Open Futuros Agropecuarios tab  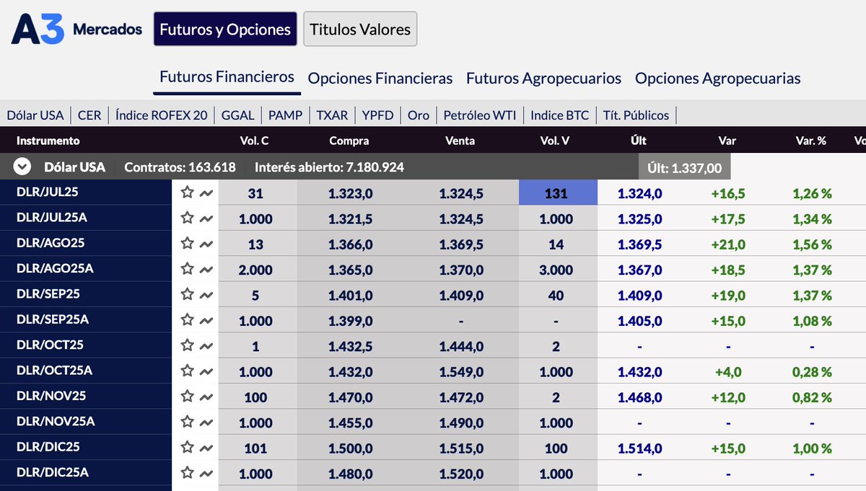[543, 78]
